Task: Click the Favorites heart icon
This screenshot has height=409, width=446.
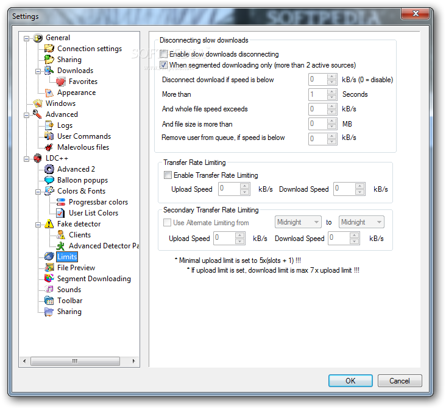Action: click(60, 82)
